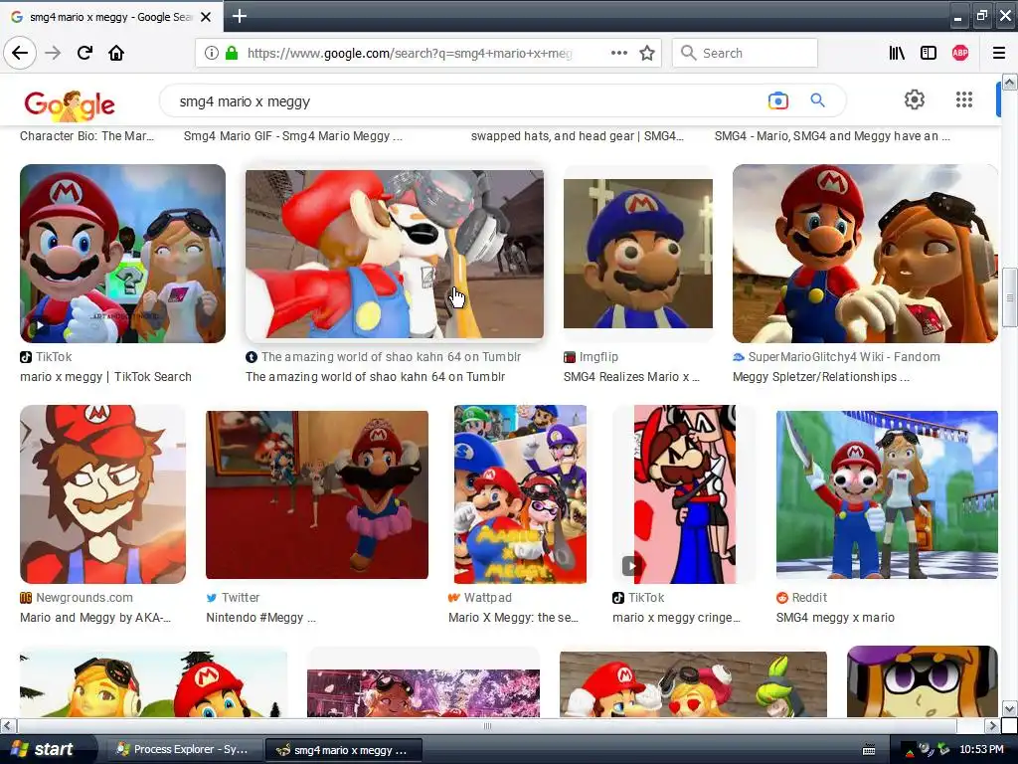Image resolution: width=1018 pixels, height=764 pixels.
Task: Open SuperMarioGlitchy4 Wiki Fandom thumbnail
Action: (865, 254)
